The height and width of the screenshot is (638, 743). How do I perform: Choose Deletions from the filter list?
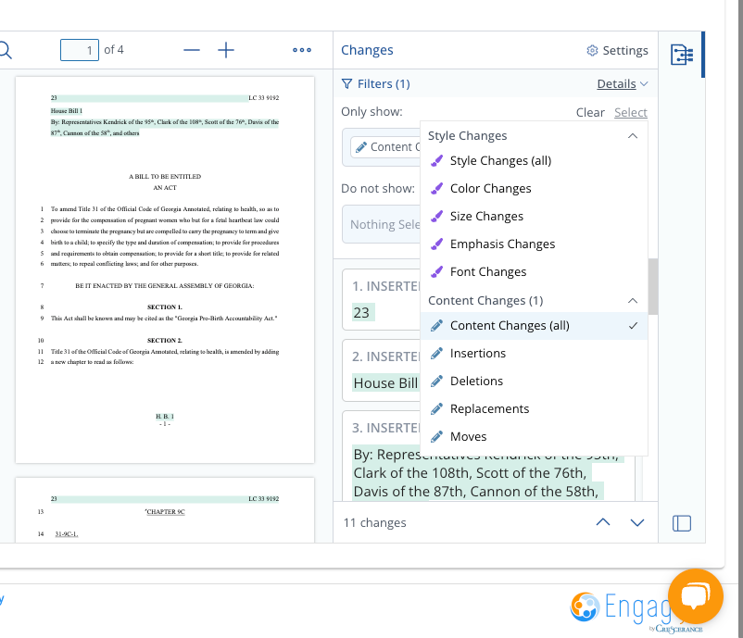[x=534, y=381]
